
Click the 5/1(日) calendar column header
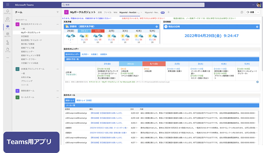(154, 64)
